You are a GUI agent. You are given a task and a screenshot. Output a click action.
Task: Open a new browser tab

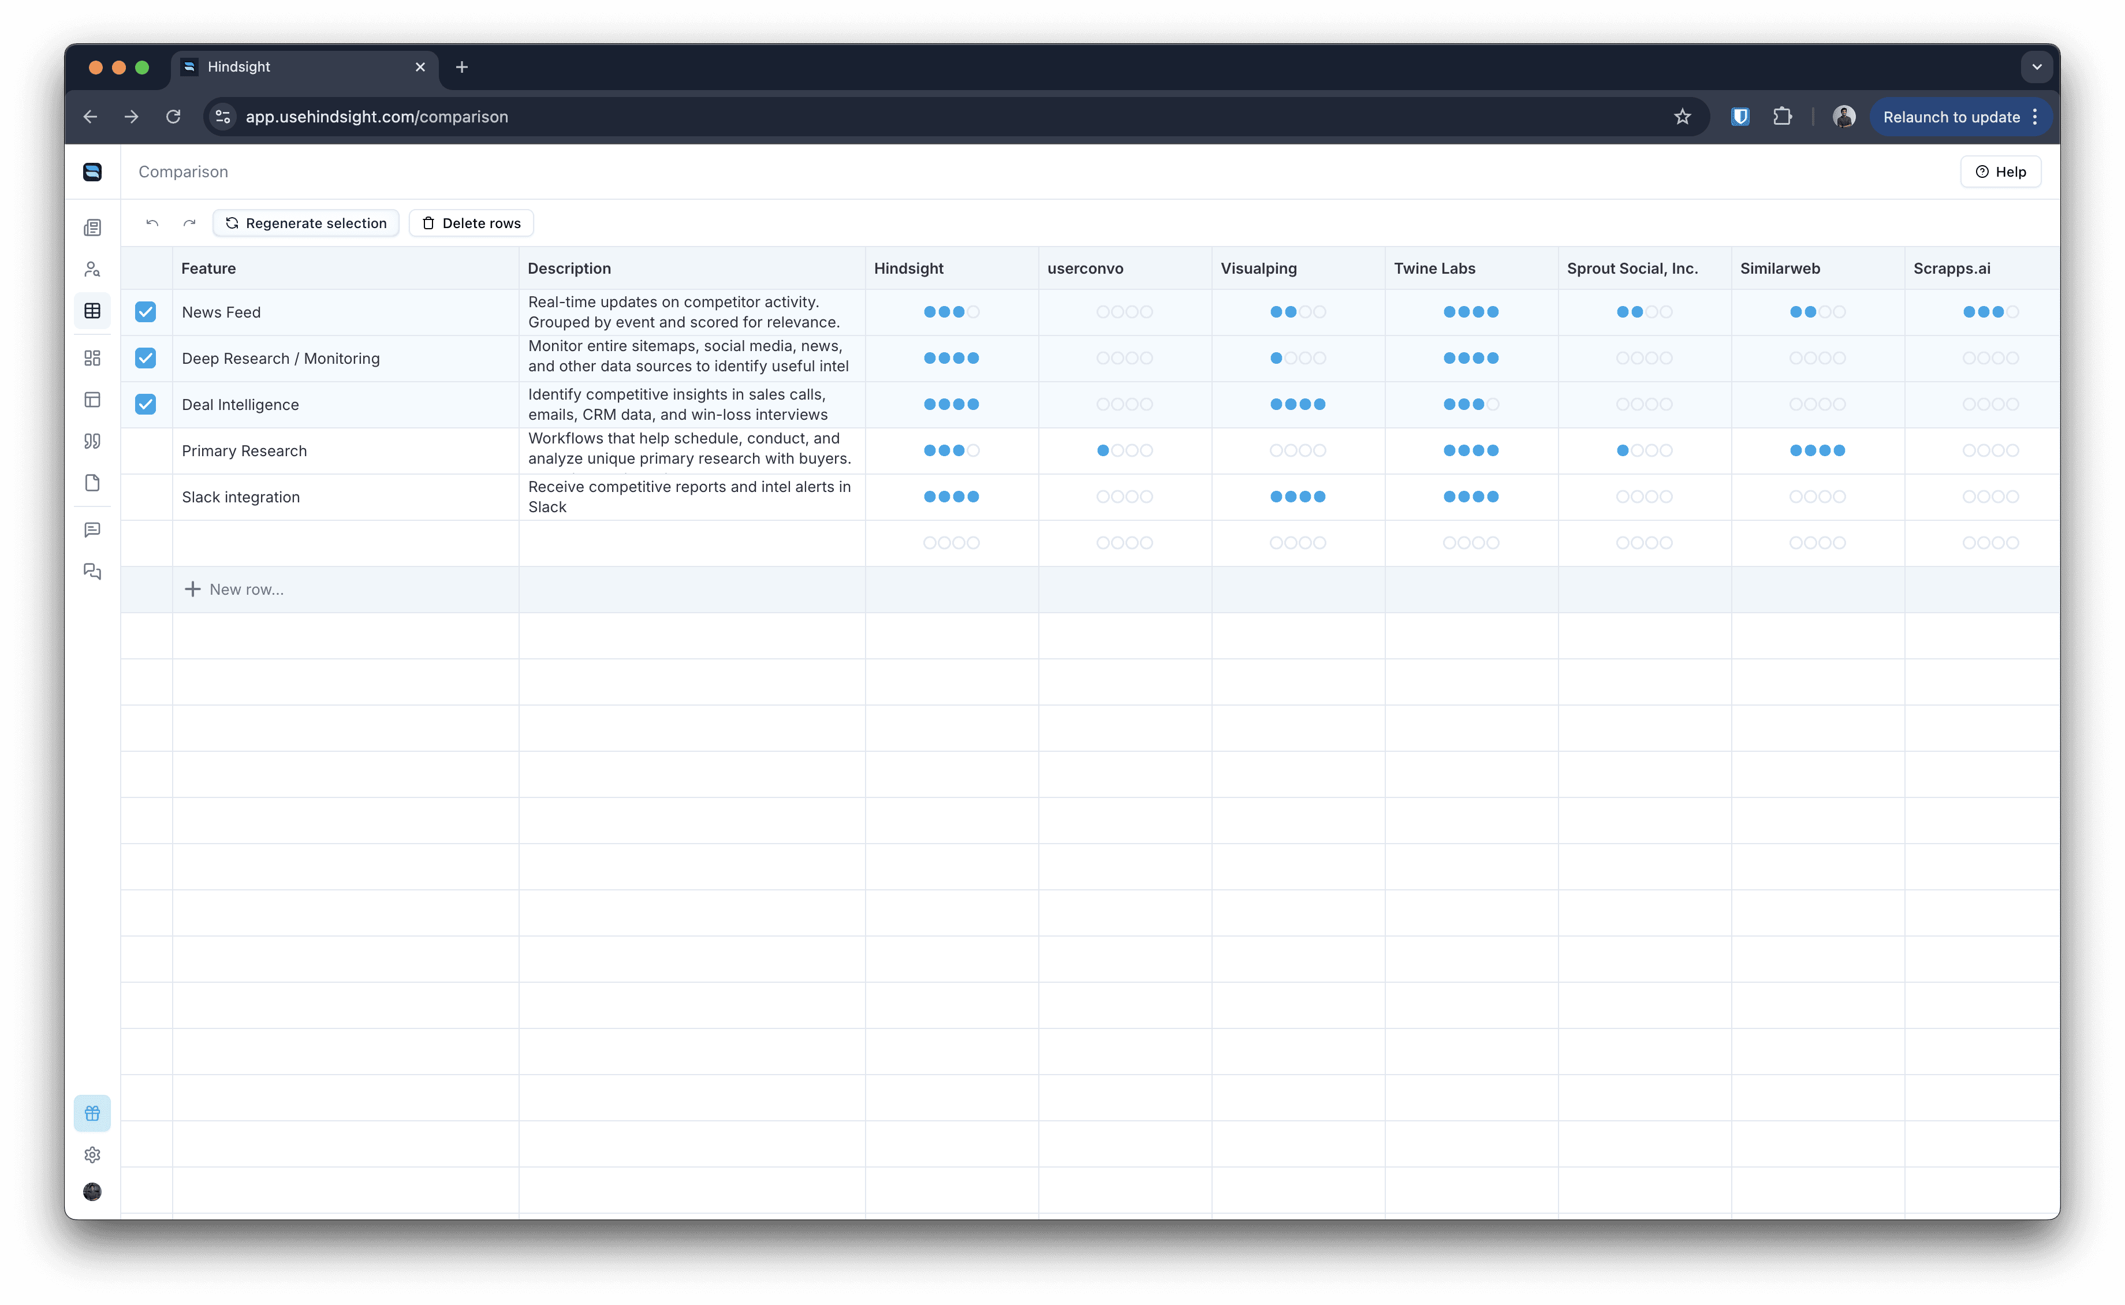click(462, 66)
